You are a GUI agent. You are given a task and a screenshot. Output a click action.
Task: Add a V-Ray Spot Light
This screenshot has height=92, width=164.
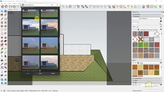point(125,7)
